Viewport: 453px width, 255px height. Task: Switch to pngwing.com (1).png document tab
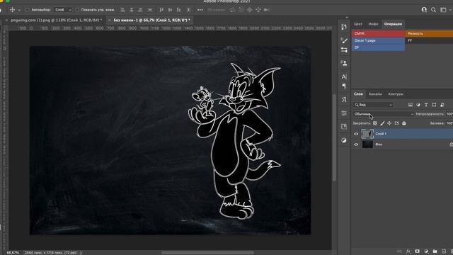pyautogui.click(x=56, y=21)
